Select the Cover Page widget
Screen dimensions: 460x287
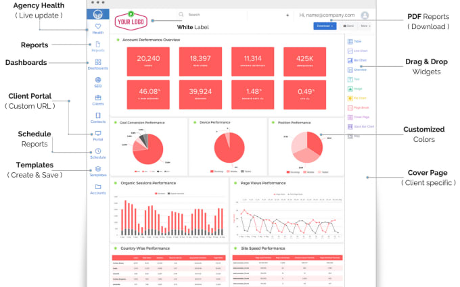[x=359, y=117]
